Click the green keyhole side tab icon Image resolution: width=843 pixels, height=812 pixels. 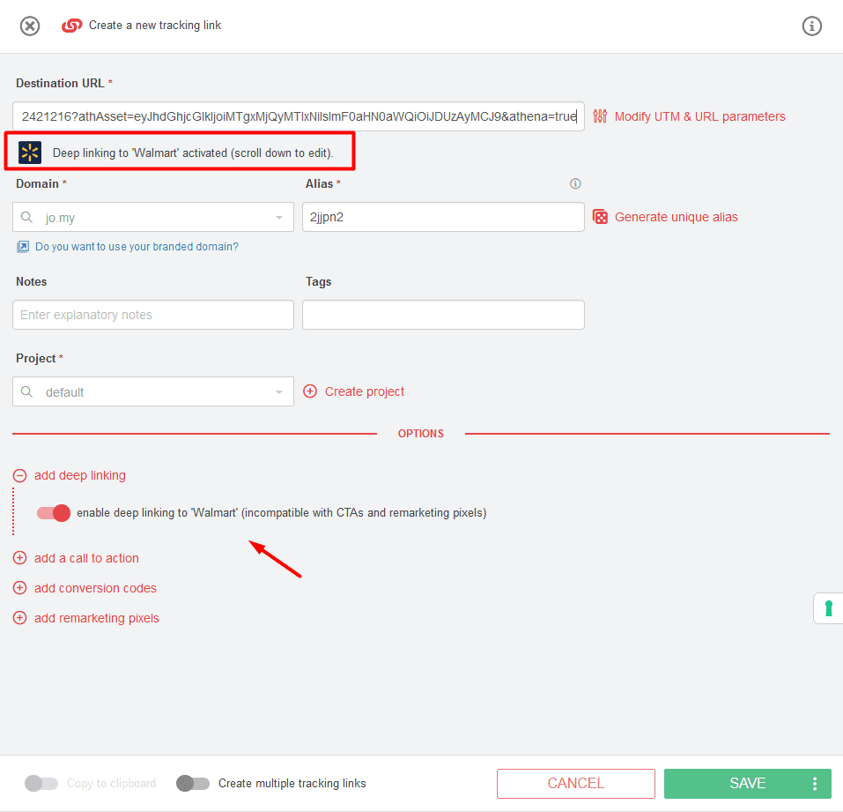(x=829, y=608)
